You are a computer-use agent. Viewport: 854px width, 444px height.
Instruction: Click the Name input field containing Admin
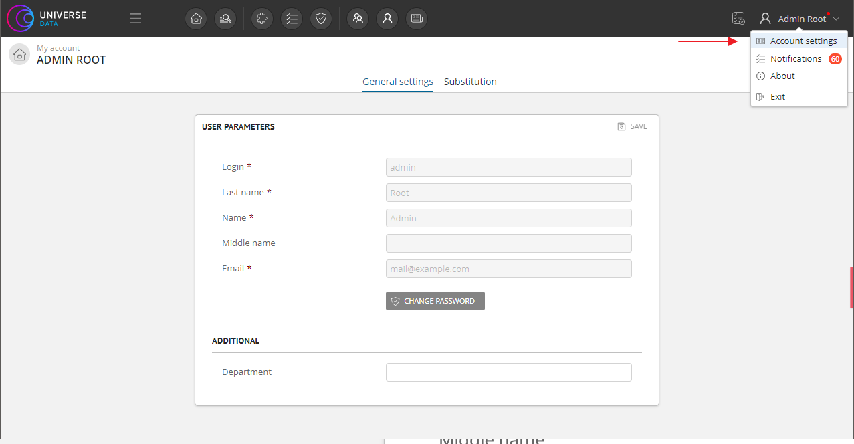pyautogui.click(x=509, y=218)
